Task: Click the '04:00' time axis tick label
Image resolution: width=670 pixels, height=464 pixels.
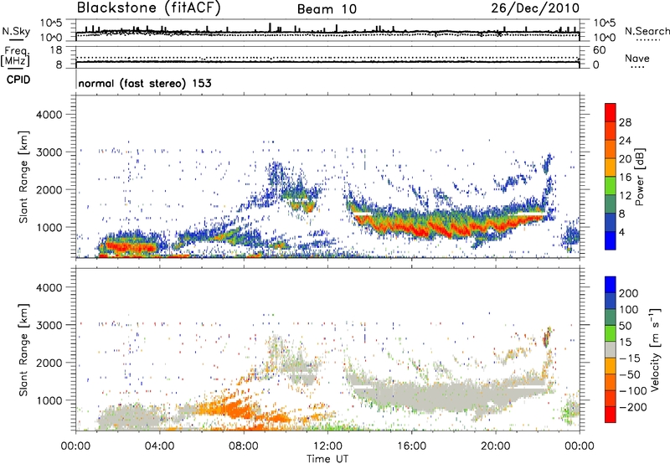Action: click(159, 446)
